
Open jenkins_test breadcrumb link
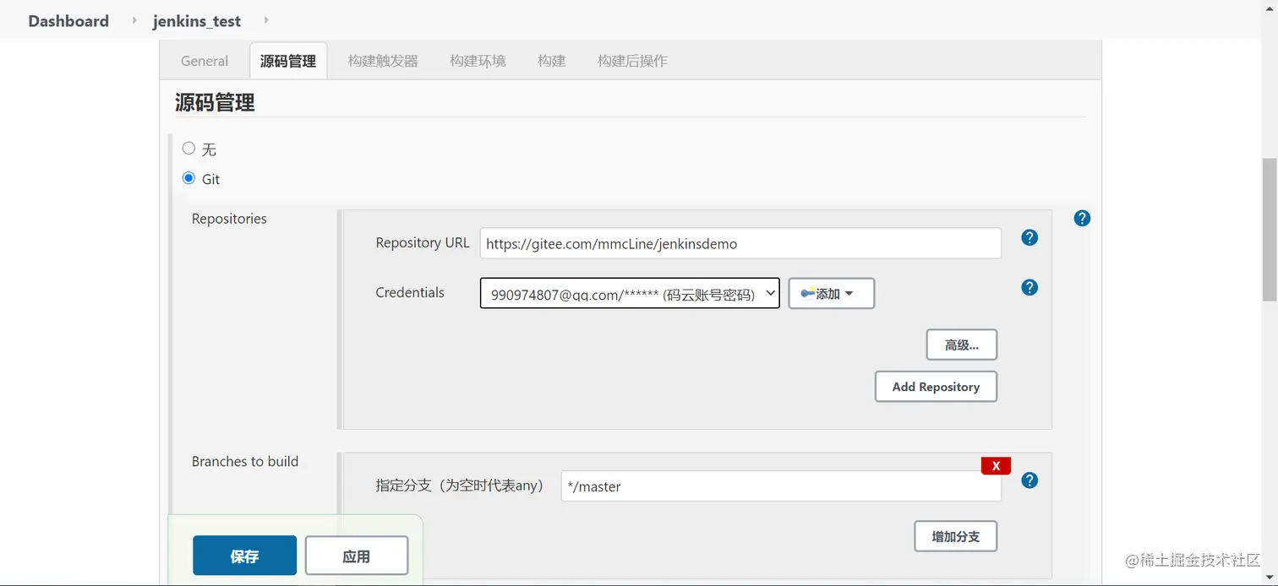click(197, 21)
